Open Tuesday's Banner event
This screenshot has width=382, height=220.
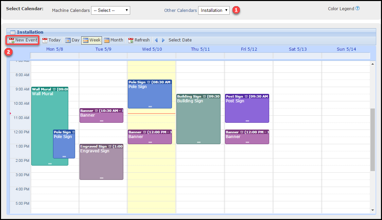(x=101, y=116)
